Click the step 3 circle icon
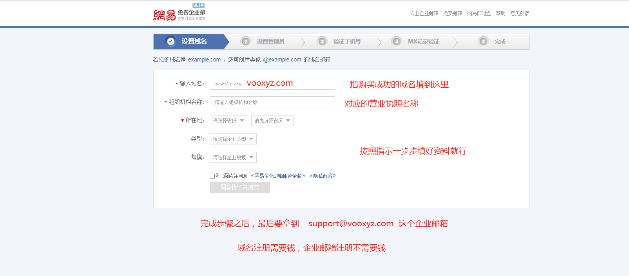629x276 pixels. pos(322,41)
